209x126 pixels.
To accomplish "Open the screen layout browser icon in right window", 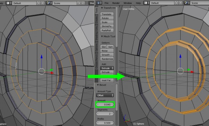I will pos(147,3).
